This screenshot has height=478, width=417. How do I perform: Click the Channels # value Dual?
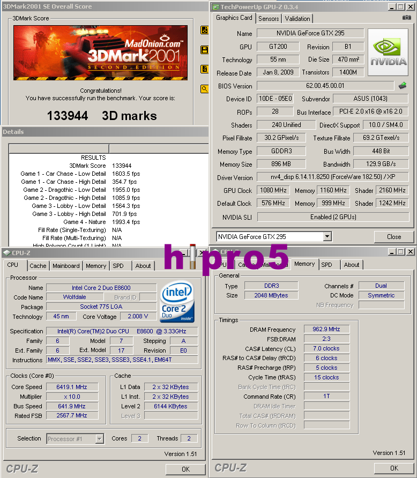pos(381,286)
